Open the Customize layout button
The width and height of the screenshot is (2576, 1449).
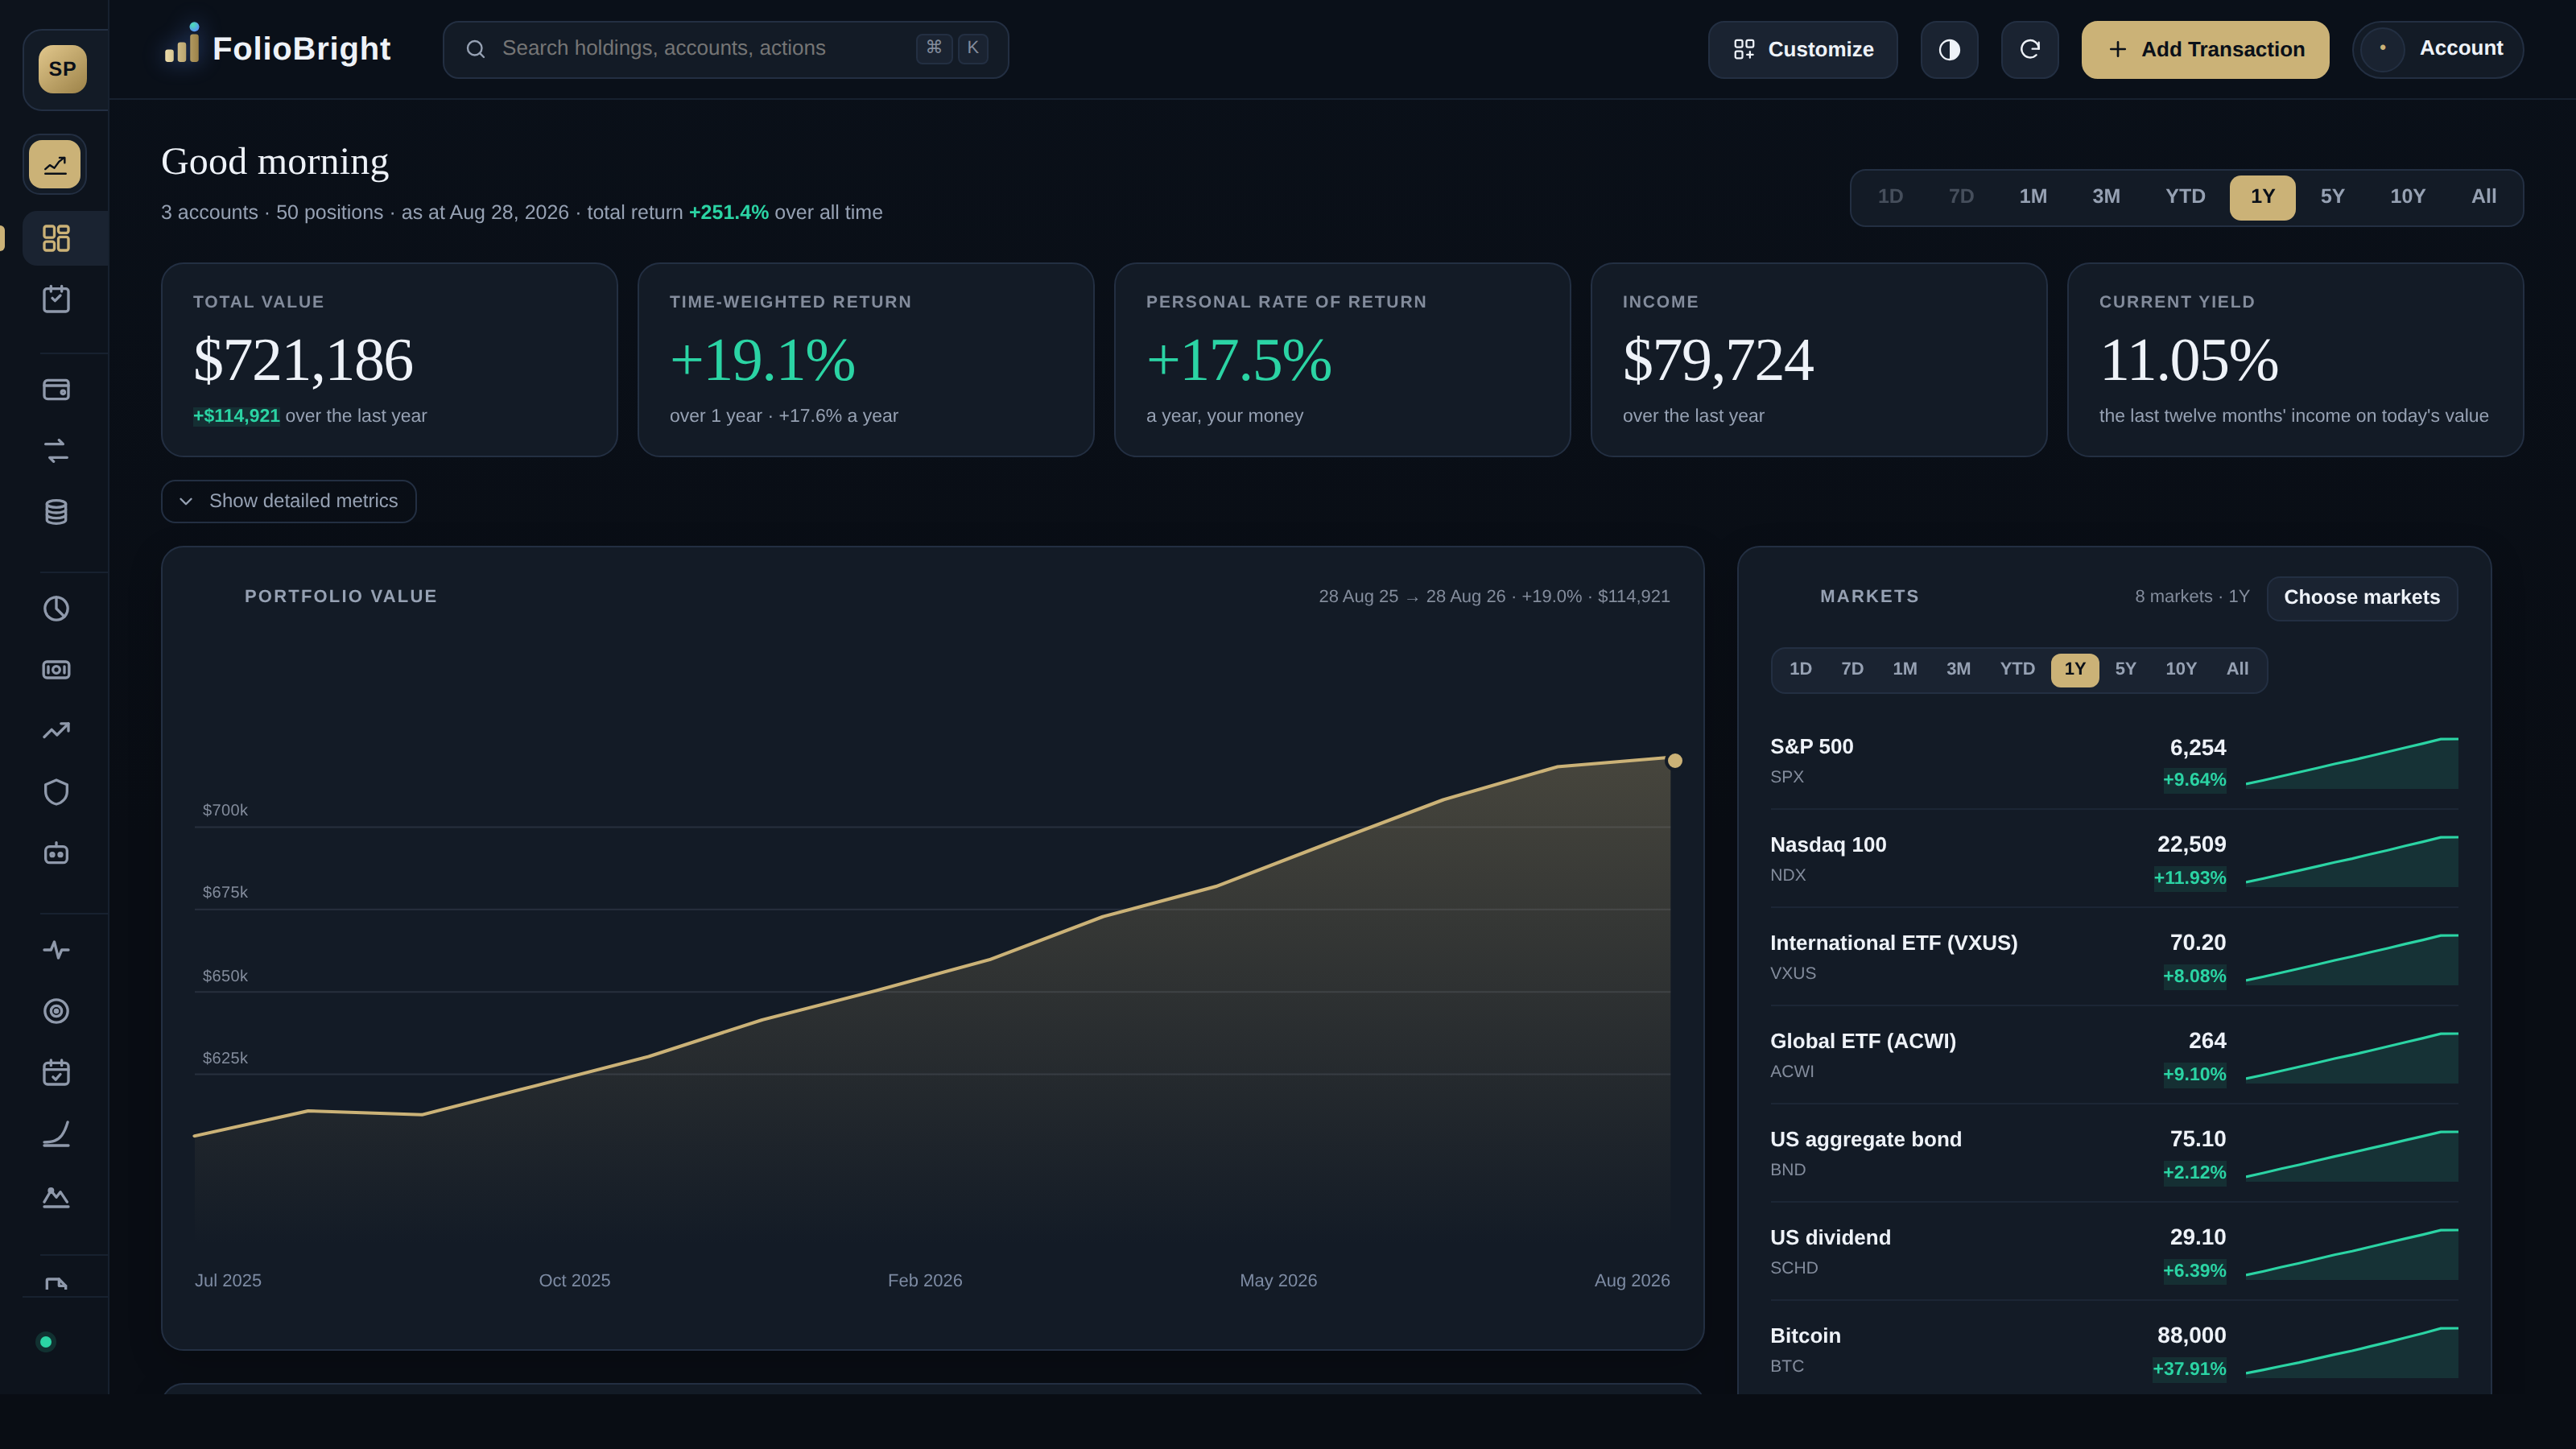pos(1802,49)
